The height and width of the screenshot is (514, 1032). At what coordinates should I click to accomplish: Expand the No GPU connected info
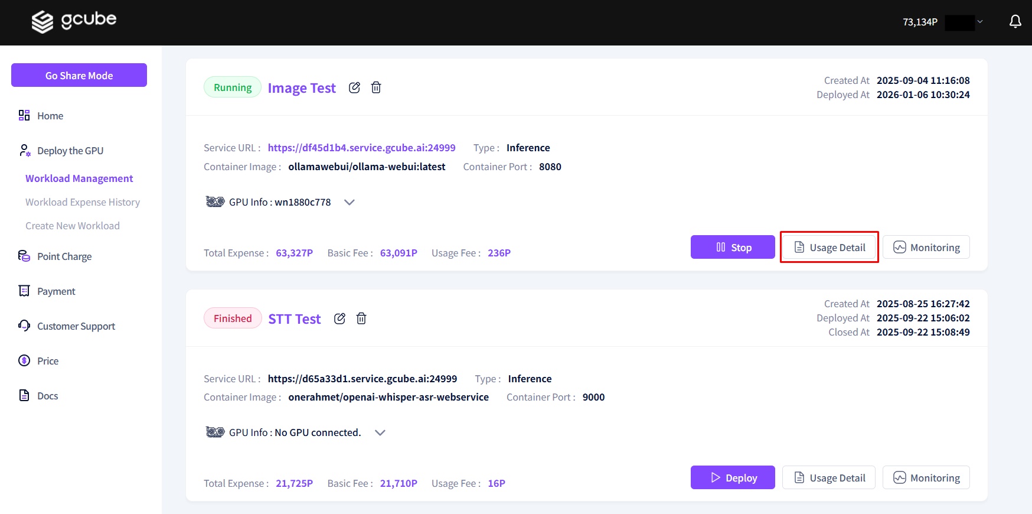pos(380,432)
